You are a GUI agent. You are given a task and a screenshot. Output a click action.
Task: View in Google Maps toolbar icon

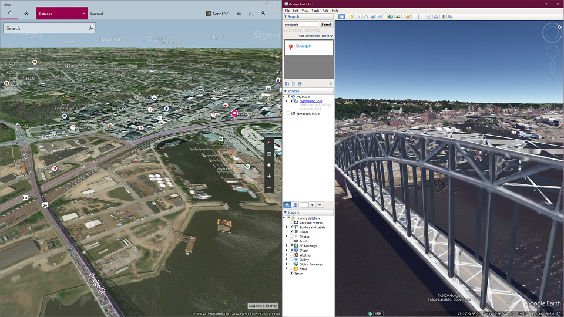[x=451, y=16]
